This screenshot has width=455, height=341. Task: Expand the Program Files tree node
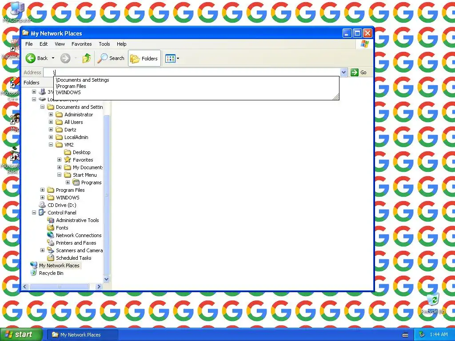pyautogui.click(x=42, y=190)
